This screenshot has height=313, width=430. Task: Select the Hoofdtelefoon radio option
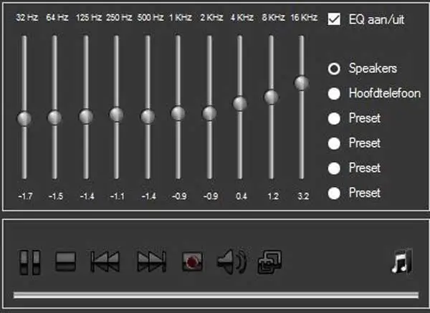pos(334,94)
